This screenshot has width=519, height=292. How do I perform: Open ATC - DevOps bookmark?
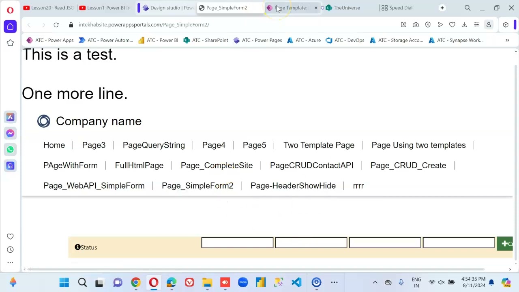pyautogui.click(x=345, y=40)
